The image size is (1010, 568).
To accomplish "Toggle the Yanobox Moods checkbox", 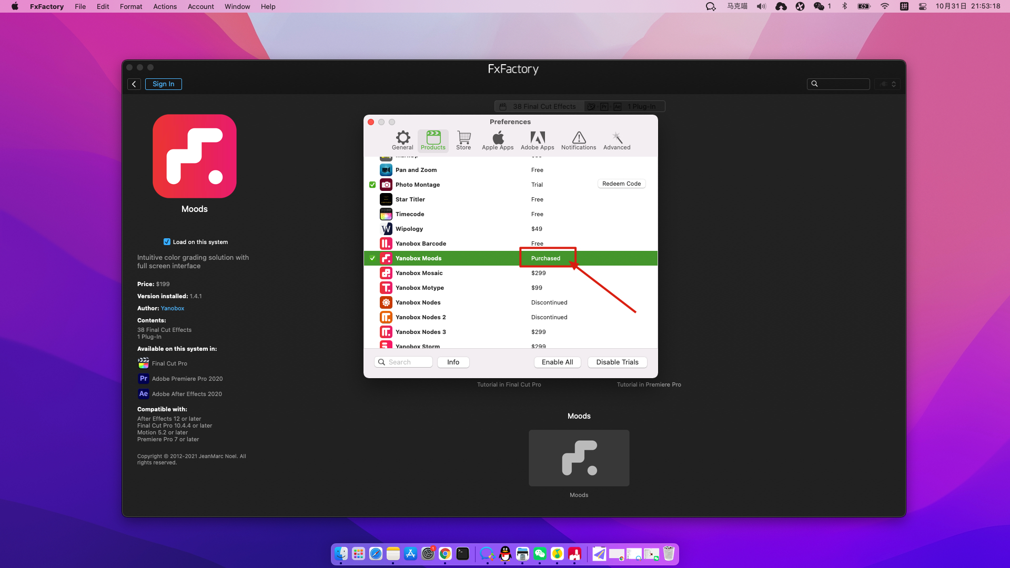I will 372,258.
